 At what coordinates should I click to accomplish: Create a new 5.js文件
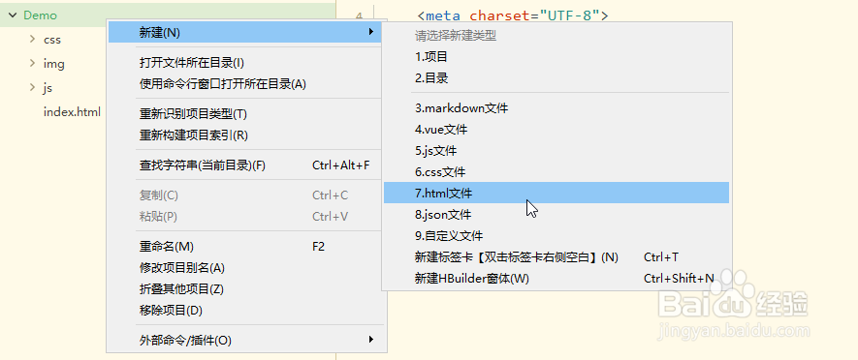coord(556,151)
